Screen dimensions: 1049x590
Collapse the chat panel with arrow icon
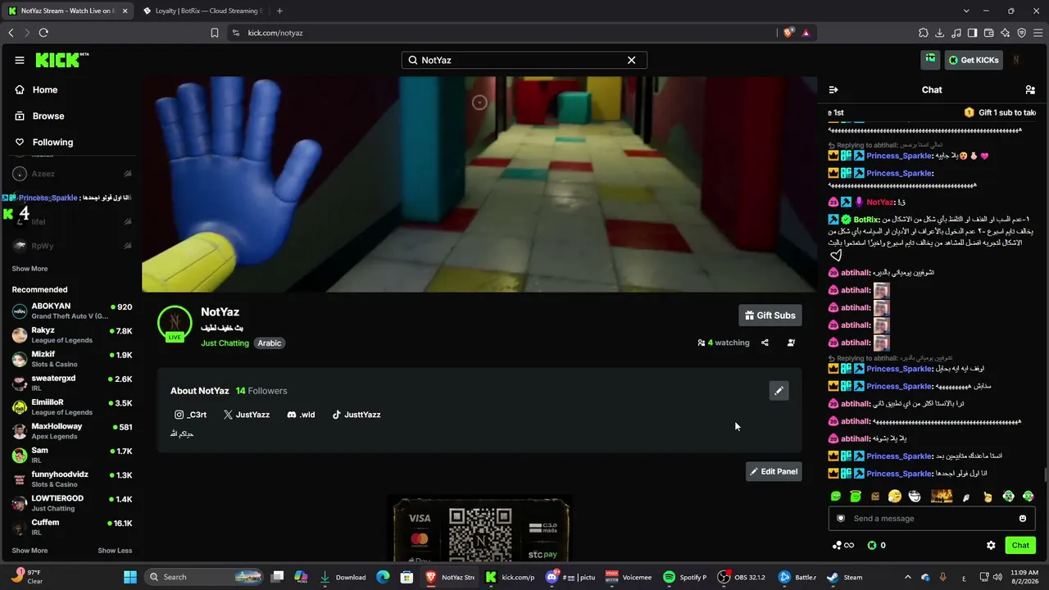point(833,90)
